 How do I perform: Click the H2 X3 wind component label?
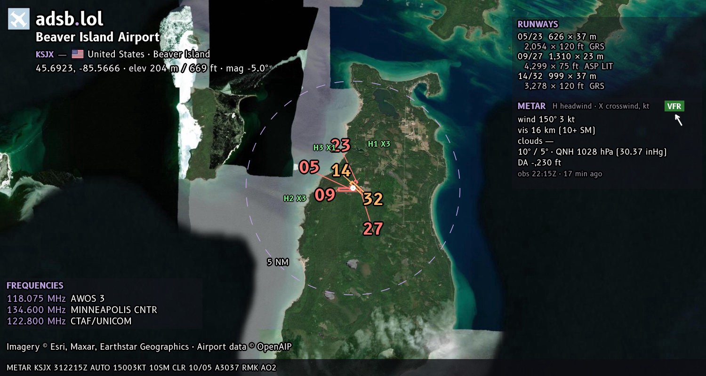[x=295, y=198]
